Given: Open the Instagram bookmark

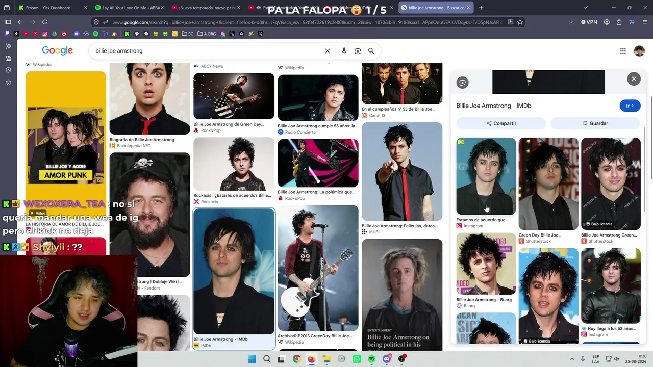Looking at the screenshot, I should (x=45, y=34).
